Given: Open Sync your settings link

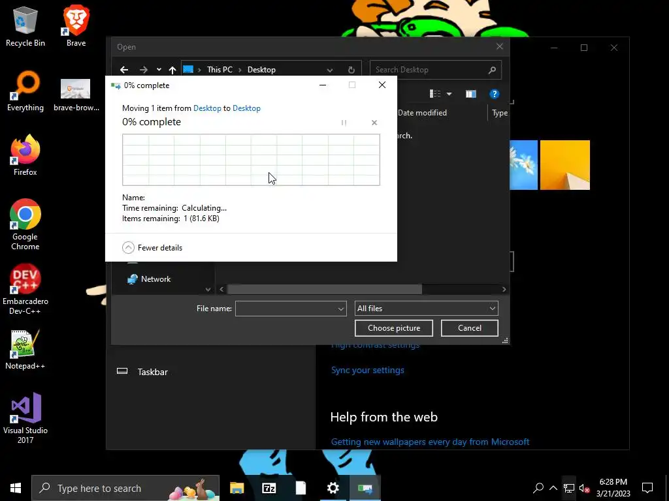Looking at the screenshot, I should pos(367,370).
